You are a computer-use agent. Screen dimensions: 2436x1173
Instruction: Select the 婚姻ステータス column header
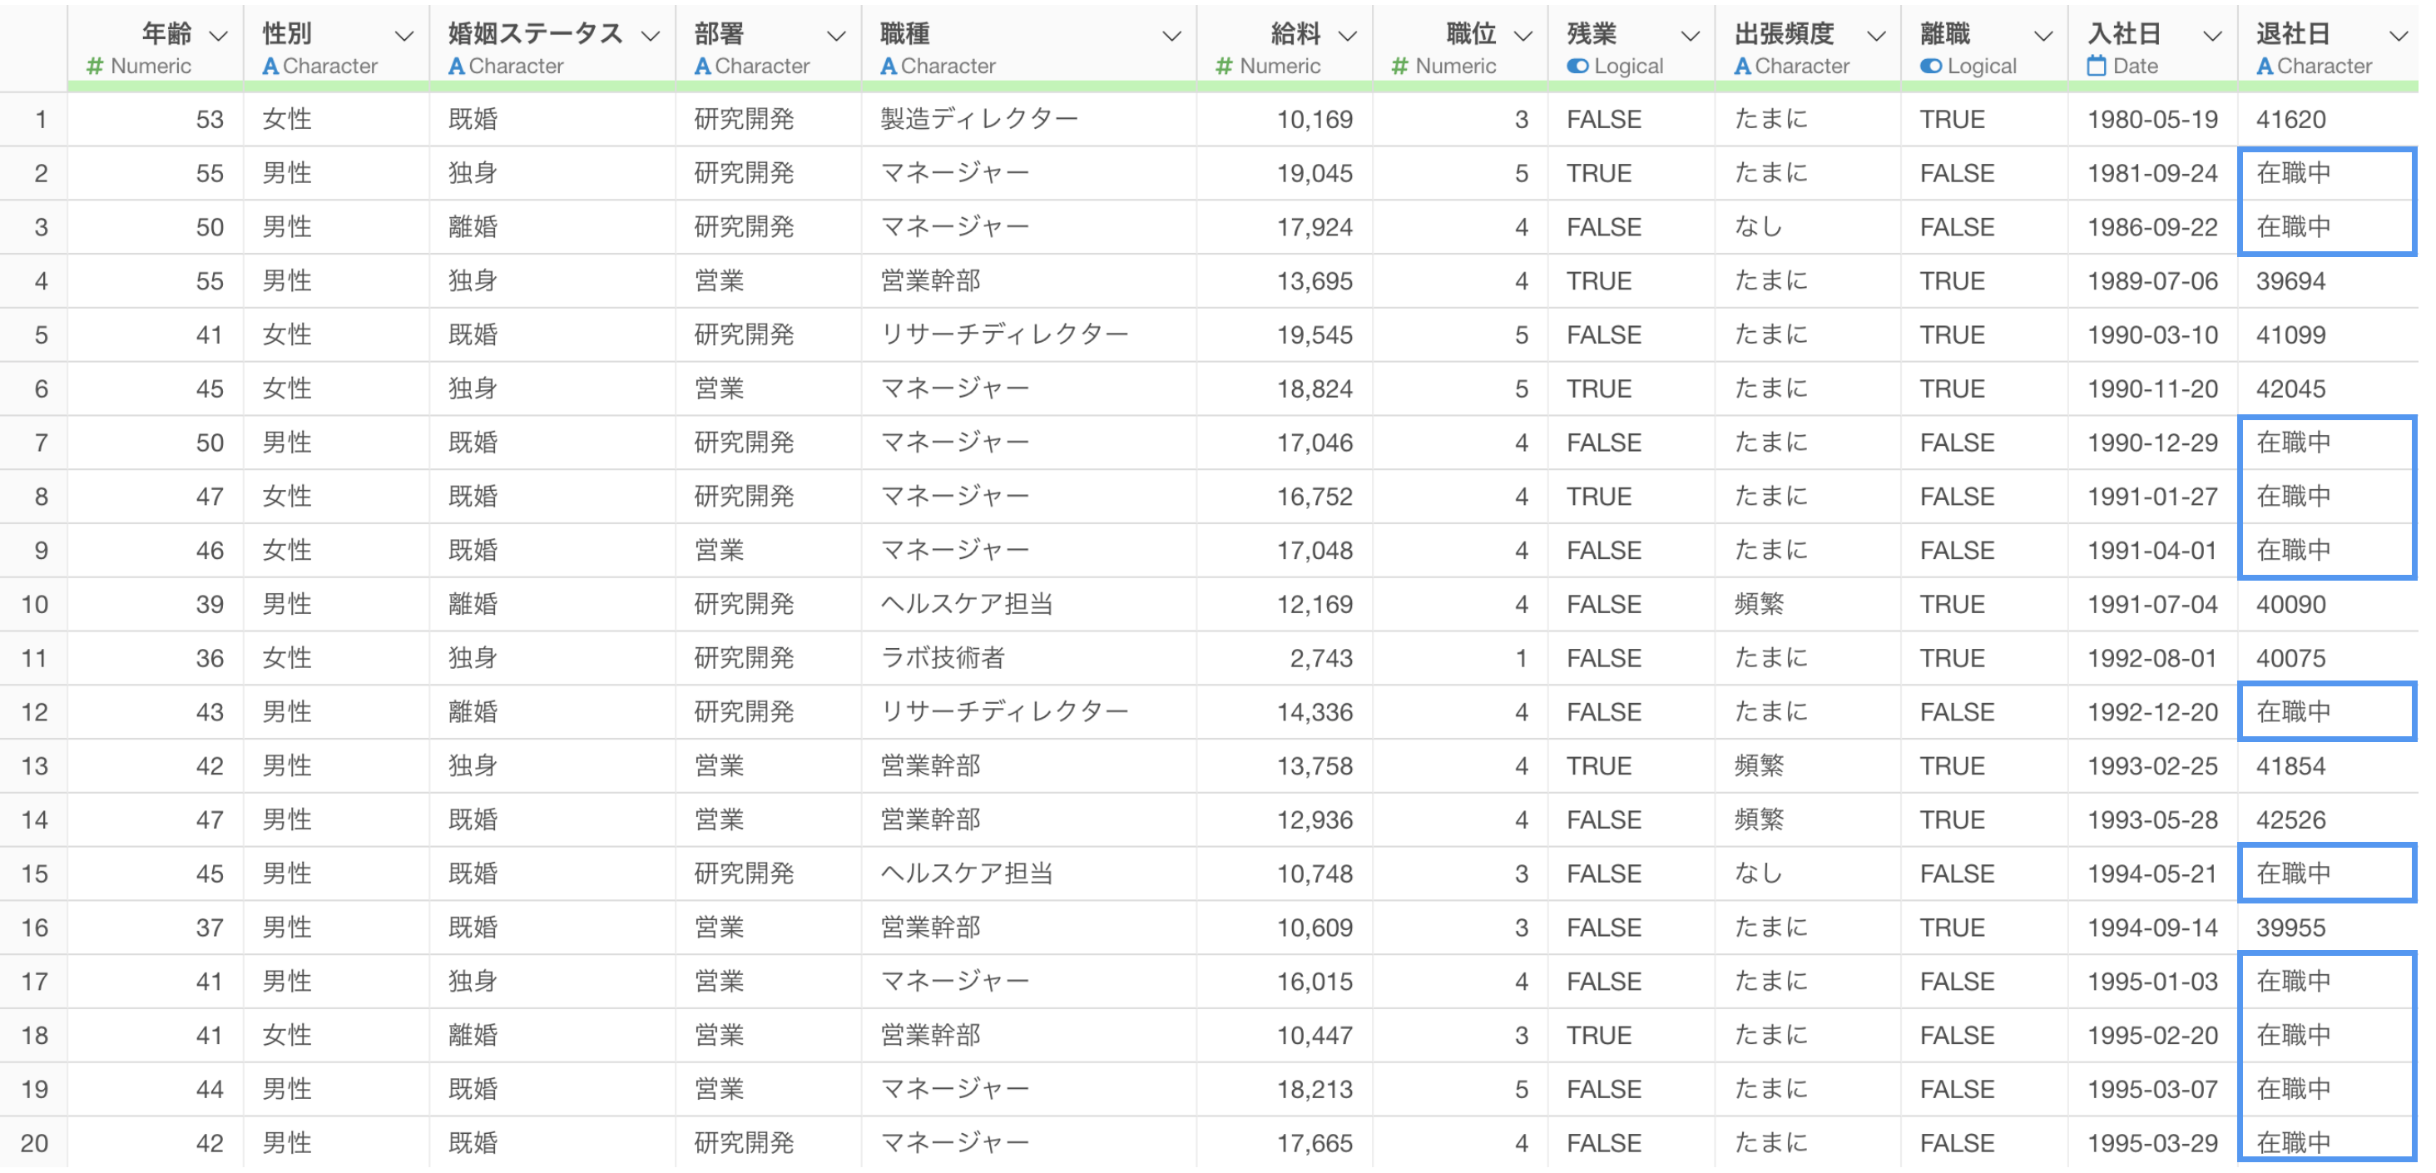click(552, 47)
